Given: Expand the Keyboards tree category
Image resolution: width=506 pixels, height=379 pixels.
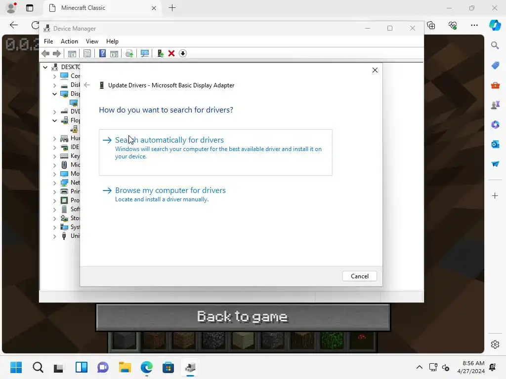Looking at the screenshot, I should 54,156.
